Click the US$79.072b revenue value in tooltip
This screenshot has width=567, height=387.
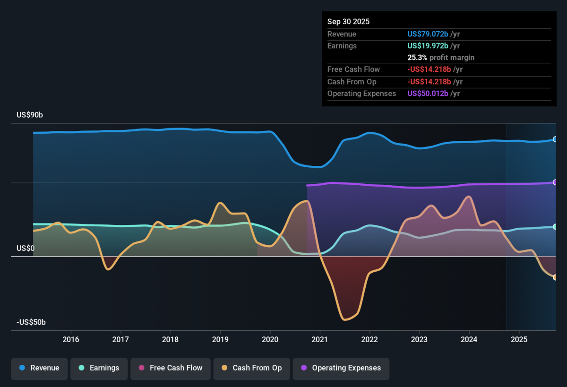pos(428,34)
